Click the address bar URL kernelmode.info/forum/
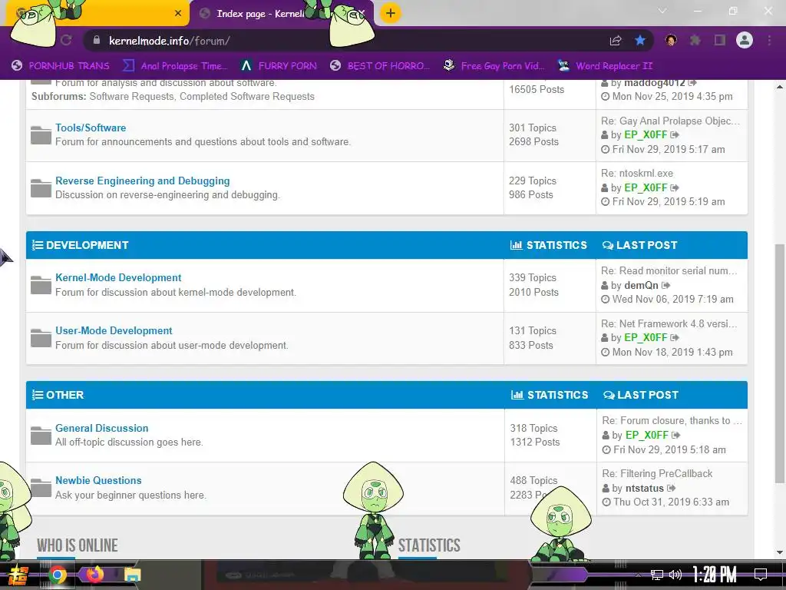The image size is (786, 590). pos(170,41)
